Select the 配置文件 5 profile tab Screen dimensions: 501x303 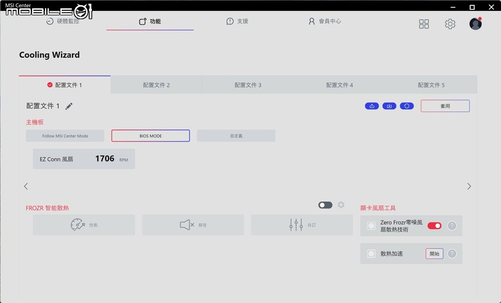(431, 85)
